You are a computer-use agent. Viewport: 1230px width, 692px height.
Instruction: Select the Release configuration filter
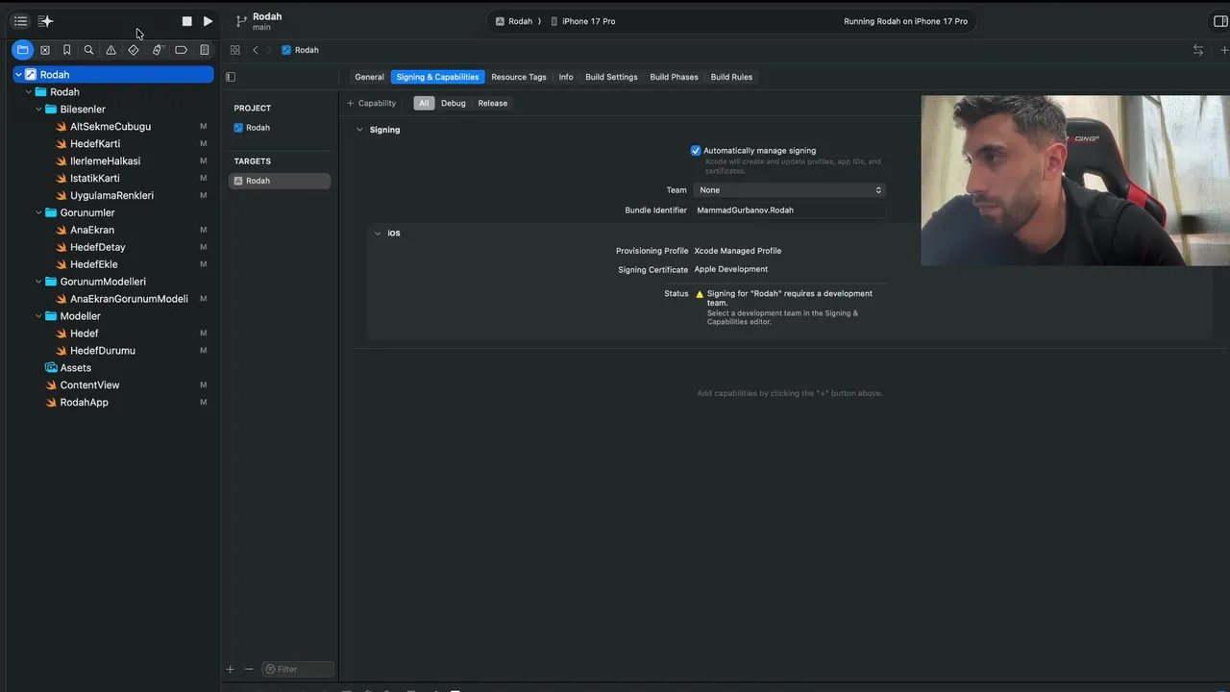coord(493,103)
